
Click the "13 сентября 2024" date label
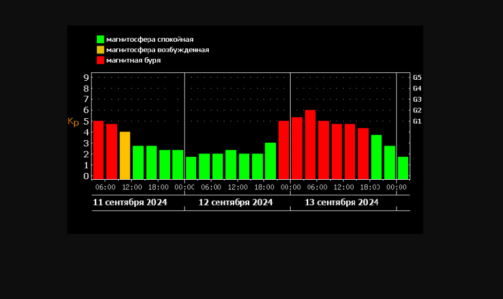(x=341, y=203)
